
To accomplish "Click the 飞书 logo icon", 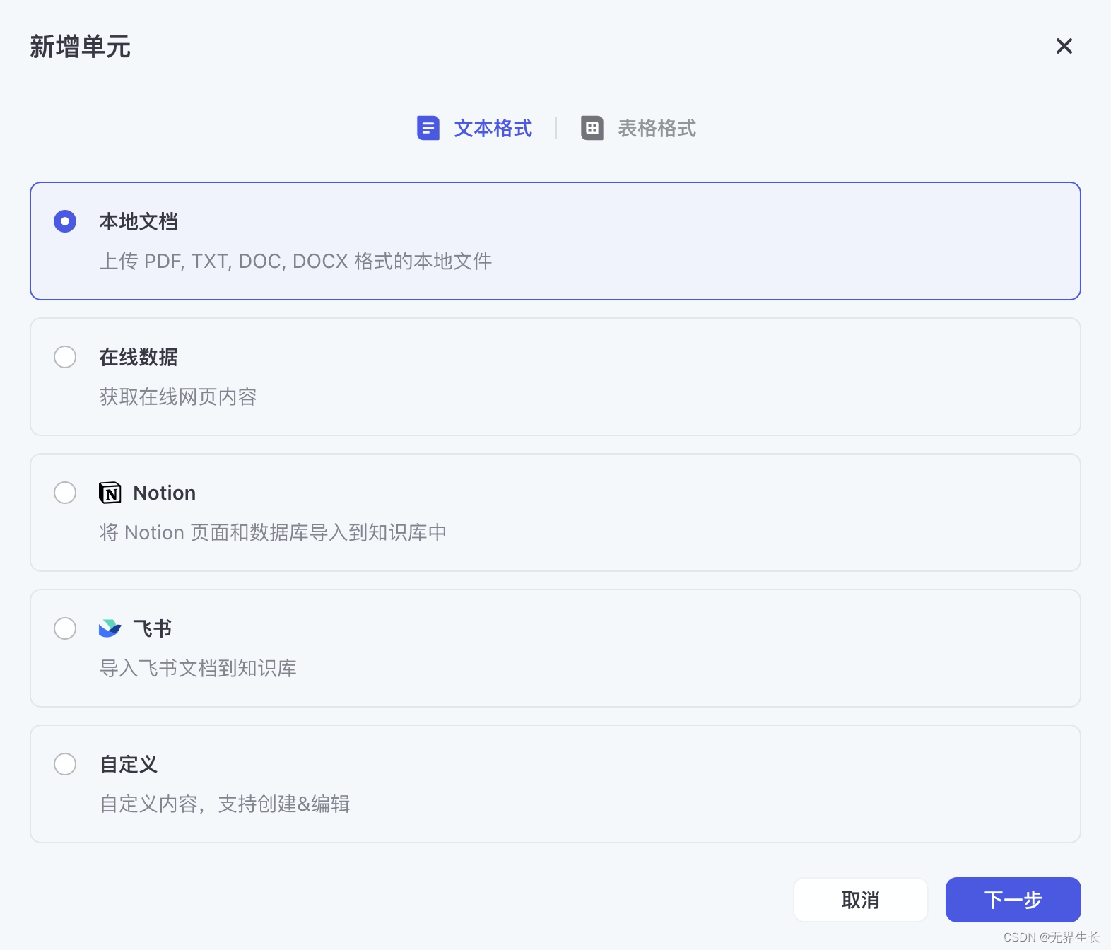I will tap(110, 628).
